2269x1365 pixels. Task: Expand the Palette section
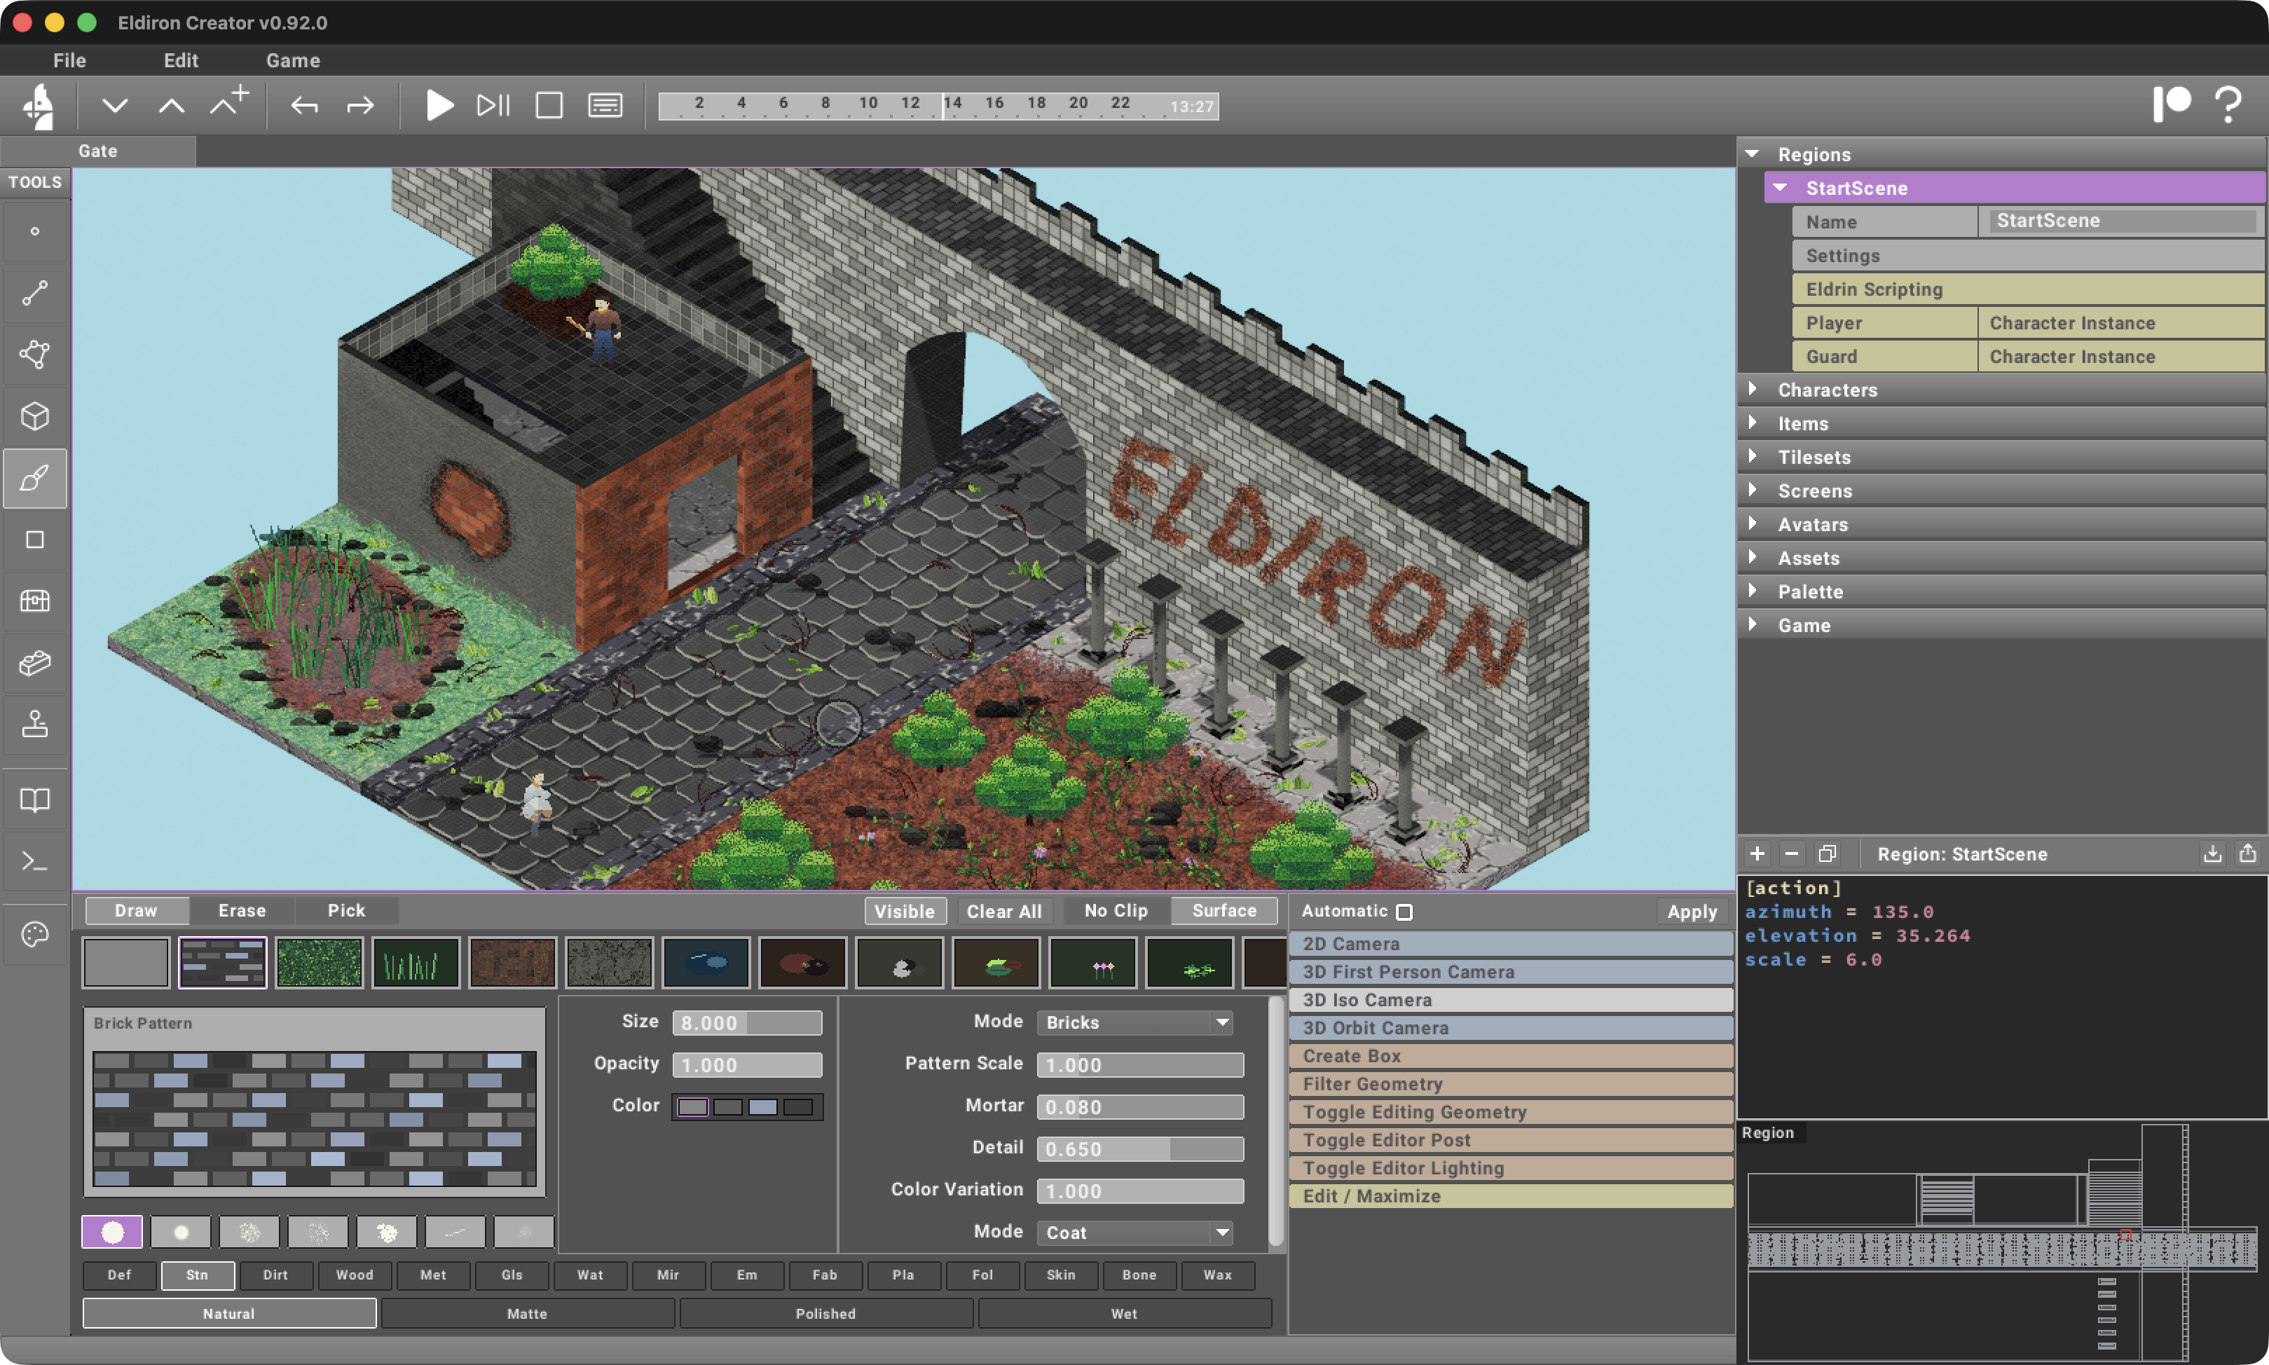pyautogui.click(x=1752, y=591)
